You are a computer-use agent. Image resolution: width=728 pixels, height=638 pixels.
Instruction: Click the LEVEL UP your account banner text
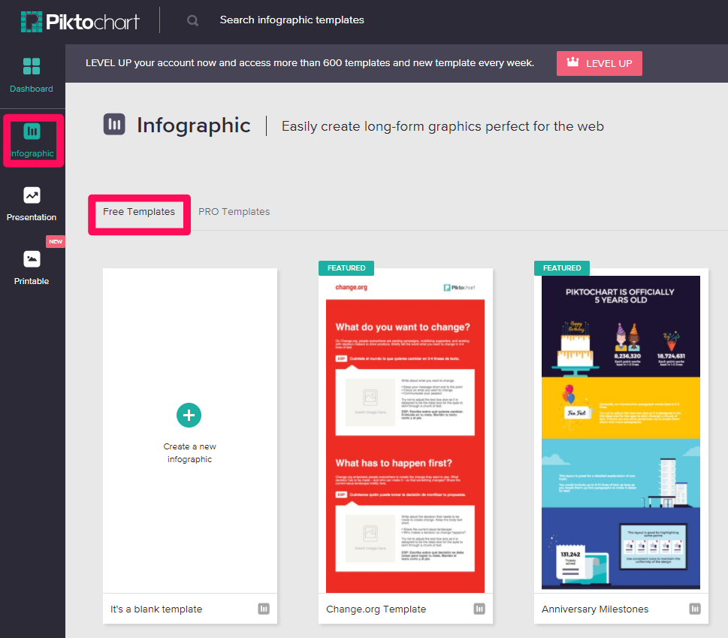coord(310,63)
